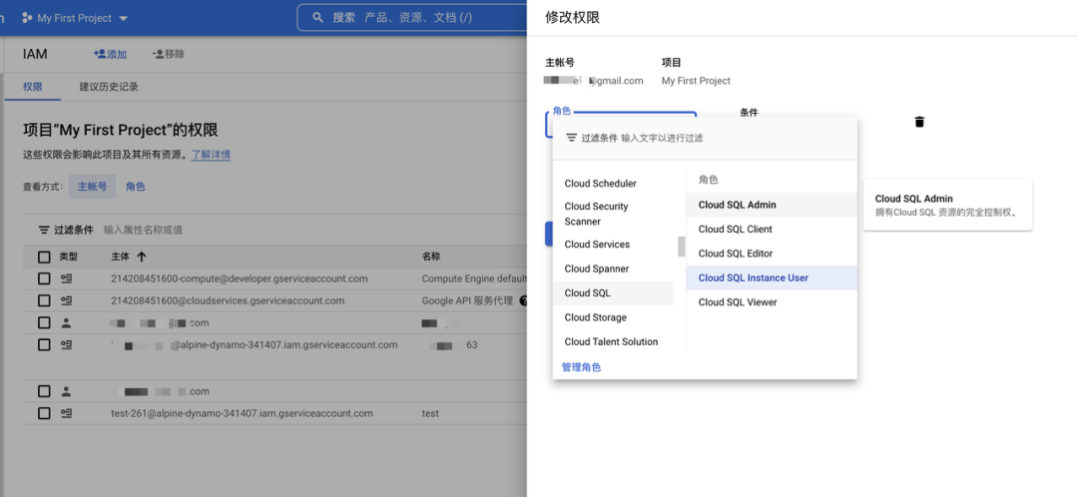Check the box for the 214208451600-compute service account

coord(44,278)
